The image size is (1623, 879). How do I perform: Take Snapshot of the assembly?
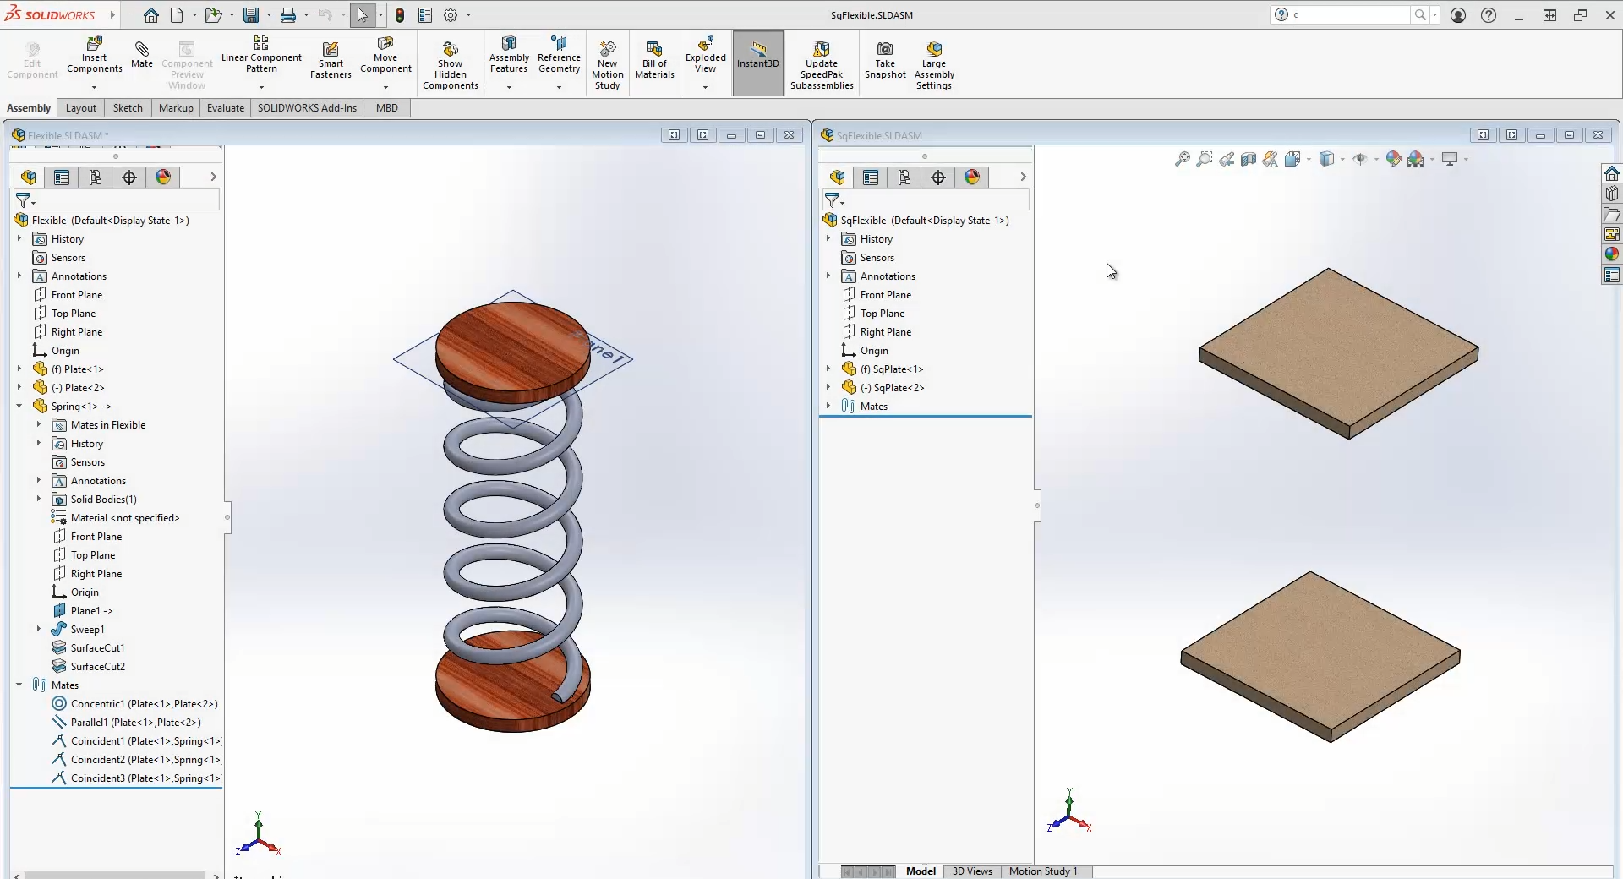coord(885,60)
